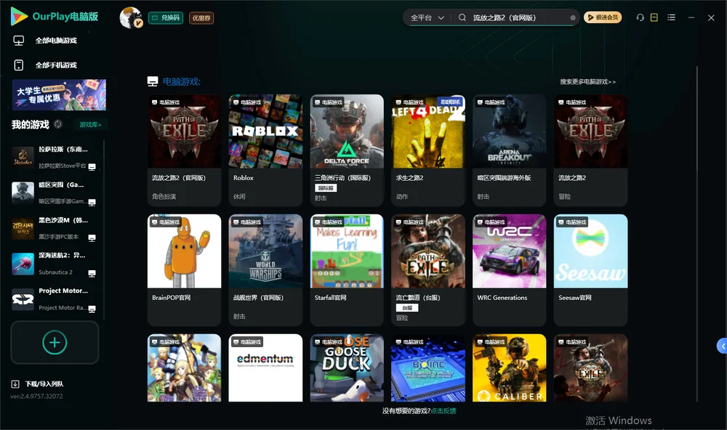Open the 全平台 platform dropdown
Image resolution: width=727 pixels, height=430 pixels.
click(x=427, y=17)
